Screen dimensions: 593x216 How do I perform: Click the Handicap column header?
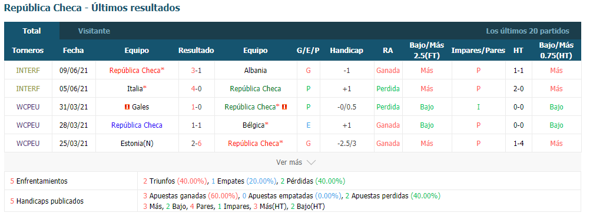tap(346, 50)
